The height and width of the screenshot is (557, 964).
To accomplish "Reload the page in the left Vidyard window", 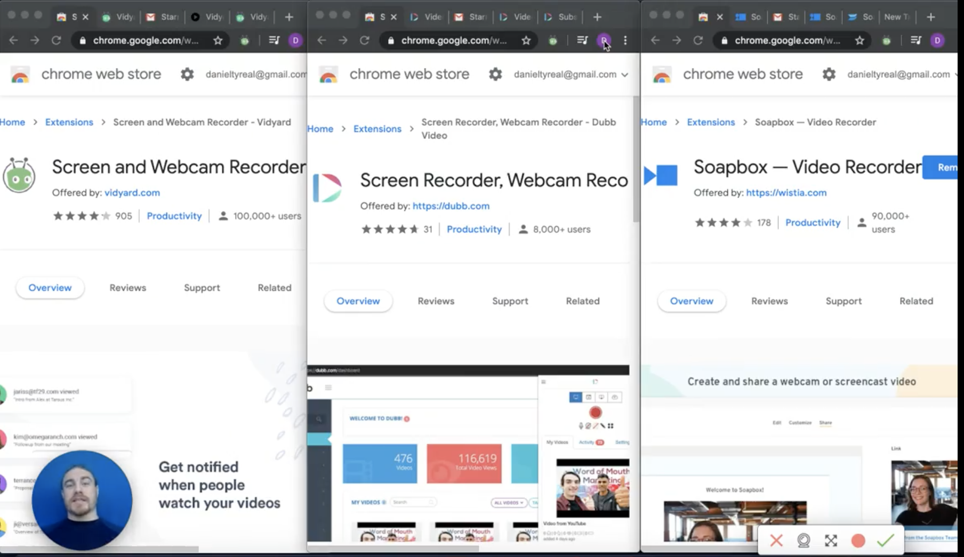I will [x=56, y=40].
